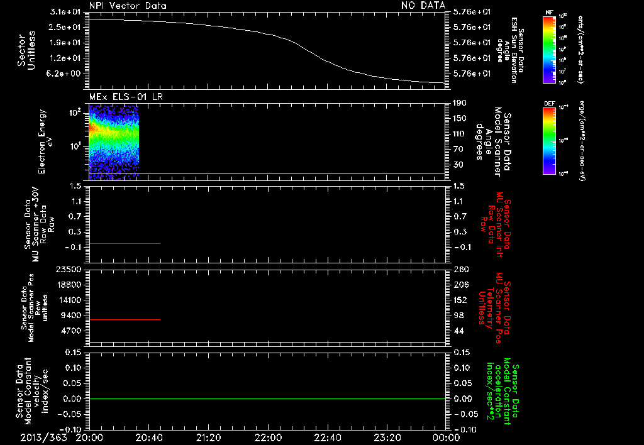Click the "152" telemetry tick value
Viewport: 644px width, 445px height.
[x=460, y=300]
